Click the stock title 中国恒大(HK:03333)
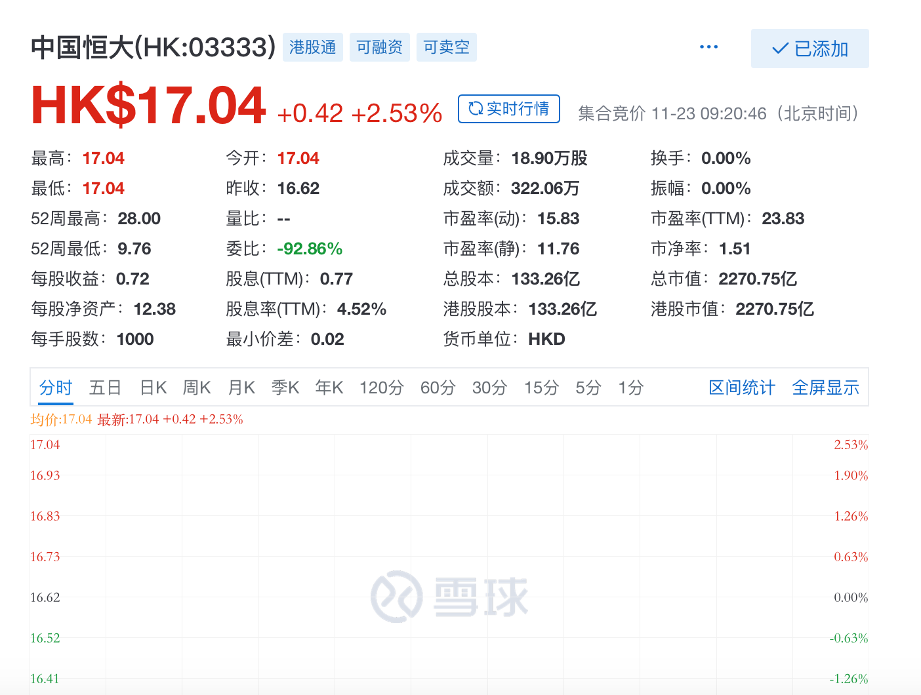The height and width of the screenshot is (695, 921). 153,47
